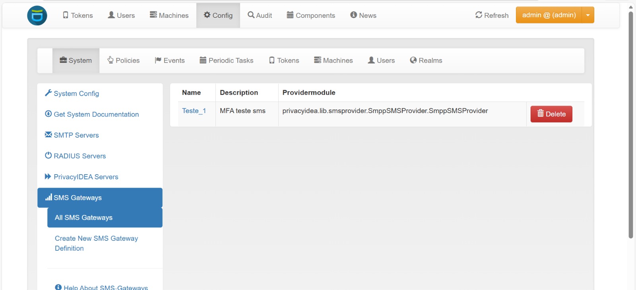Click the download icon for Get System Documentation

[48, 114]
